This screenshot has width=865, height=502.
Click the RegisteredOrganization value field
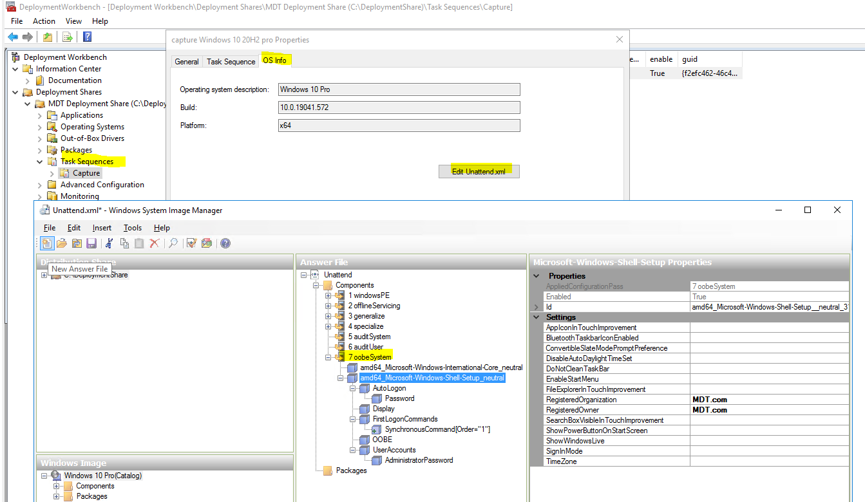point(769,400)
